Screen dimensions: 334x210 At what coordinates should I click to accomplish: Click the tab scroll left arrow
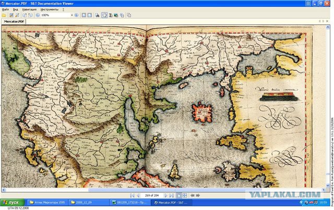(319, 21)
